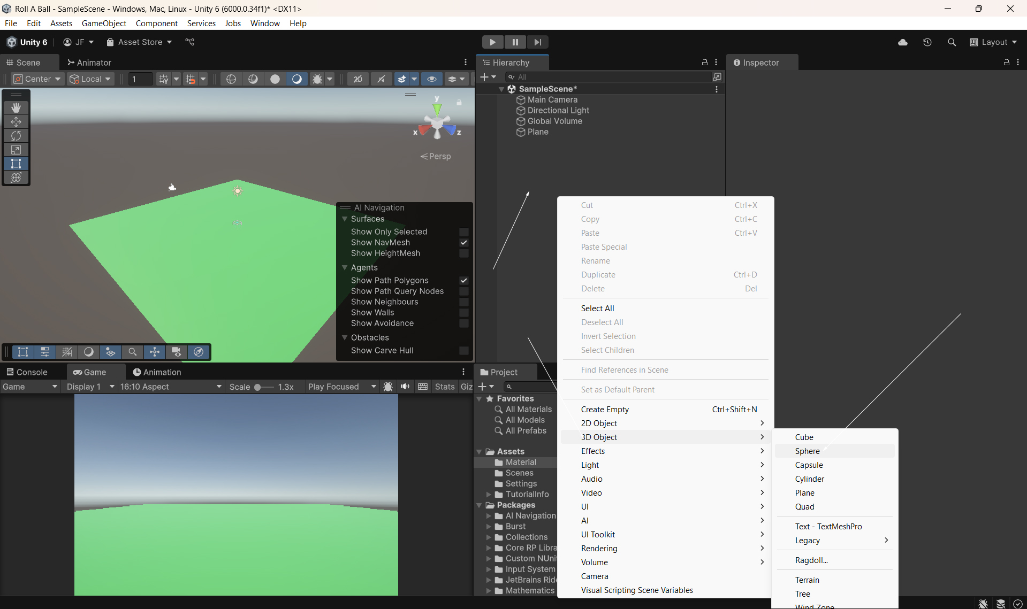Open the 16:10 Aspect dropdown
This screenshot has width=1027, height=609.
pos(170,387)
